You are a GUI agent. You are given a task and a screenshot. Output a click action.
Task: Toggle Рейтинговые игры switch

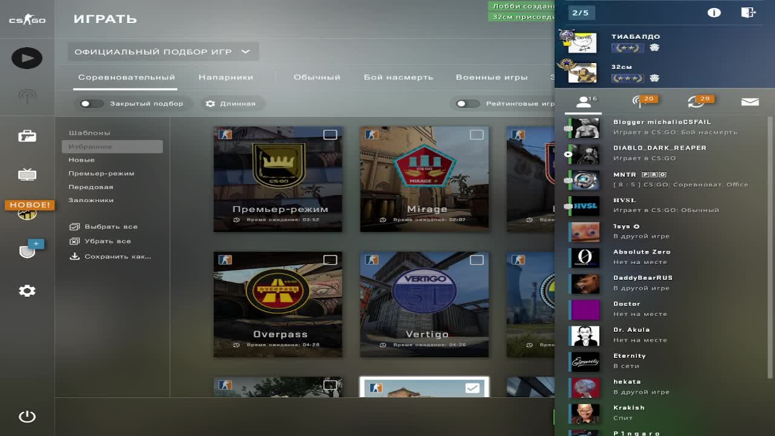coord(468,104)
